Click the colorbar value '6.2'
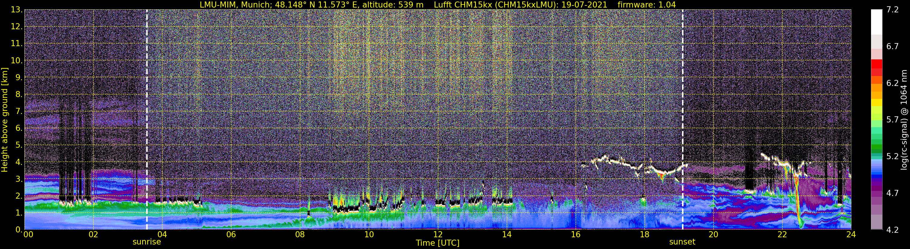The width and height of the screenshot is (910, 249). pyautogui.click(x=892, y=83)
